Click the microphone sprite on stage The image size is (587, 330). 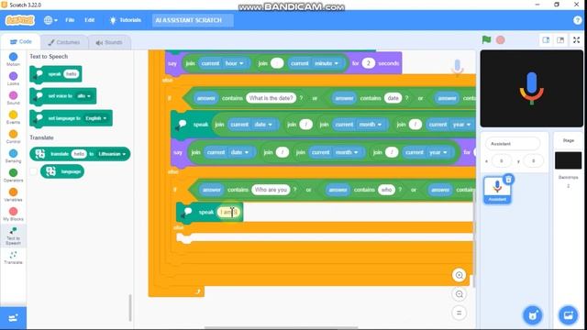click(531, 89)
